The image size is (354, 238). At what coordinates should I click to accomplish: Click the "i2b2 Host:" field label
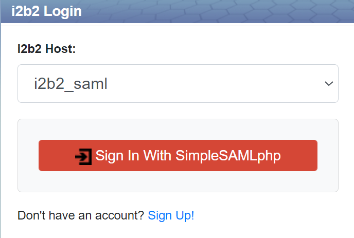[46, 49]
